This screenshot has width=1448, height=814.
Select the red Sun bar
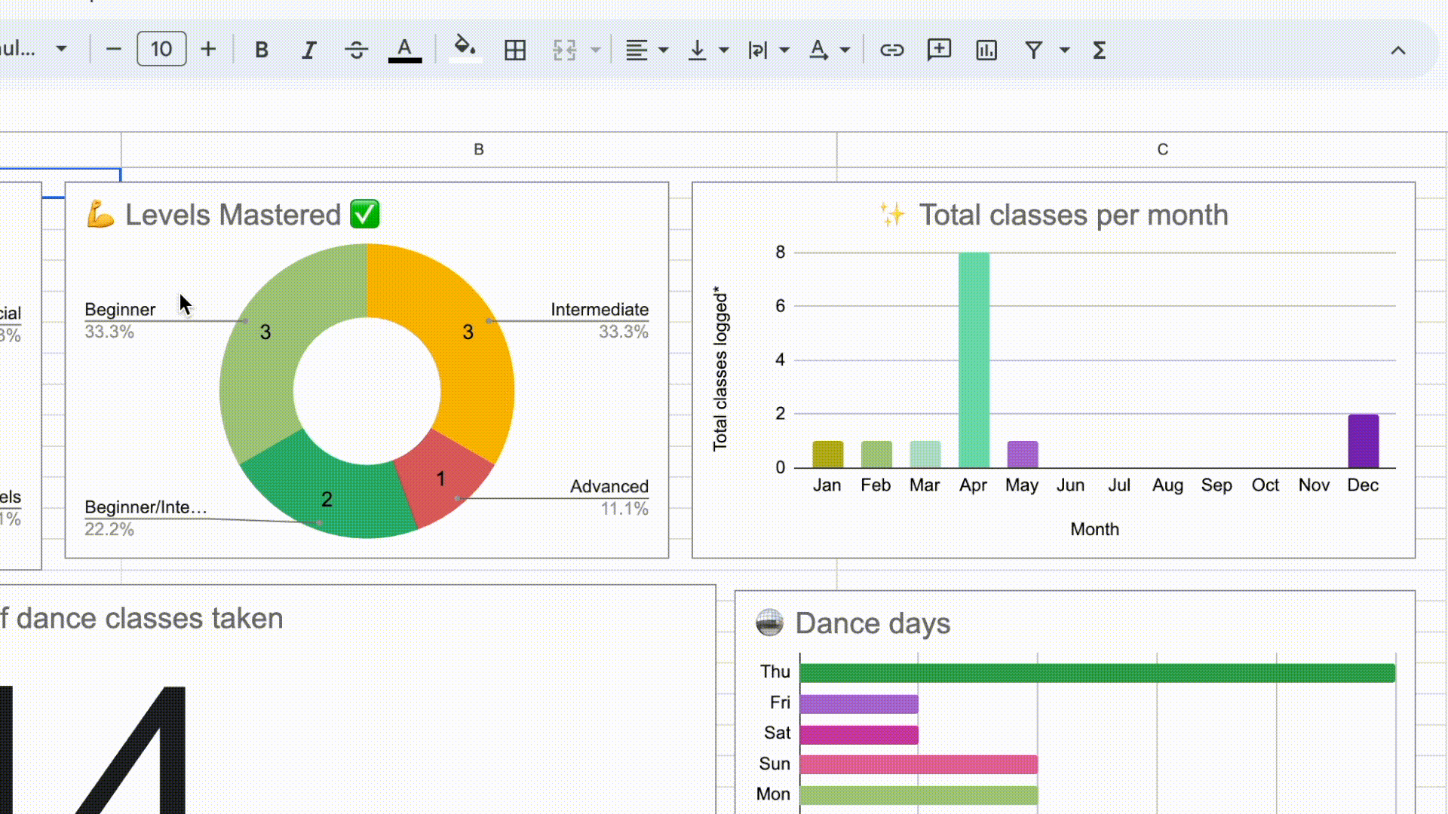click(x=919, y=764)
